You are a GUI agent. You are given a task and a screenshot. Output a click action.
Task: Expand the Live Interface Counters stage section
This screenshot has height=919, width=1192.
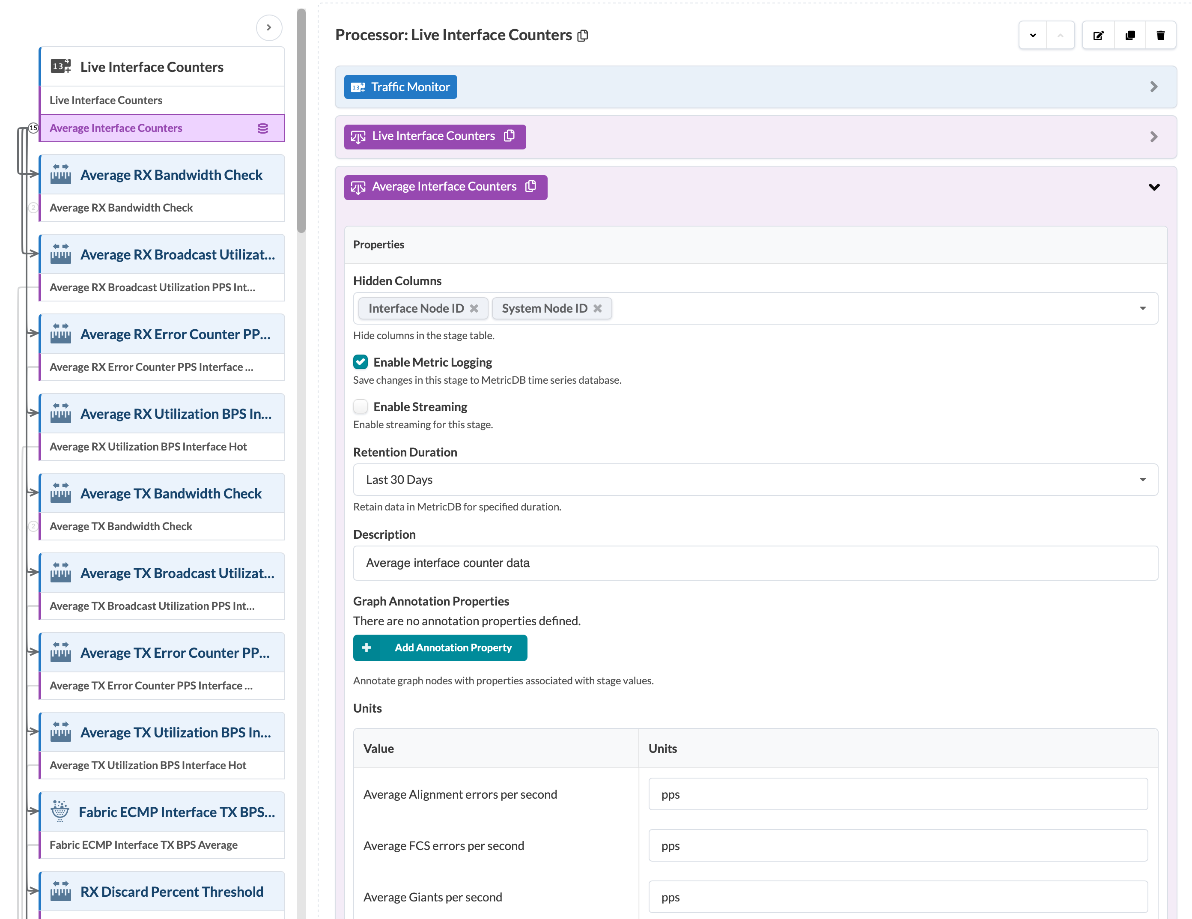coord(1154,137)
